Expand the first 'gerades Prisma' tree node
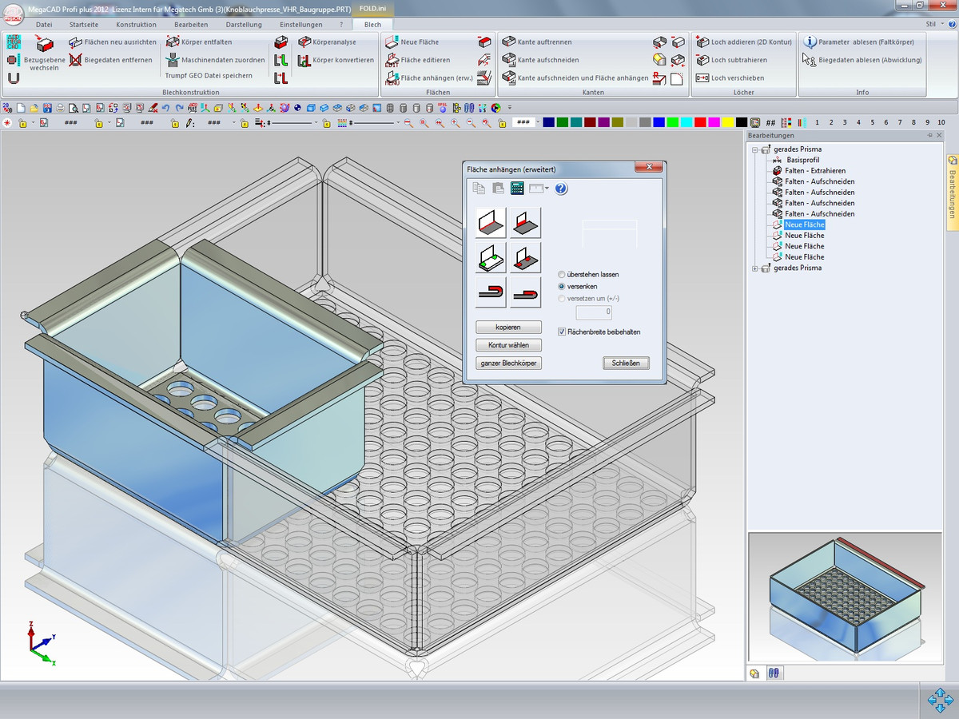959x719 pixels. [x=755, y=149]
